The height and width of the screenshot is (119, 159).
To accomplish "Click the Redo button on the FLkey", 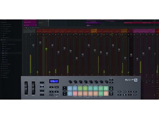I will [x=135, y=92].
